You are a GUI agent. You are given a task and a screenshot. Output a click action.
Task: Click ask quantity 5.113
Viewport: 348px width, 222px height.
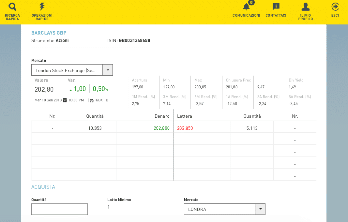pyautogui.click(x=252, y=128)
